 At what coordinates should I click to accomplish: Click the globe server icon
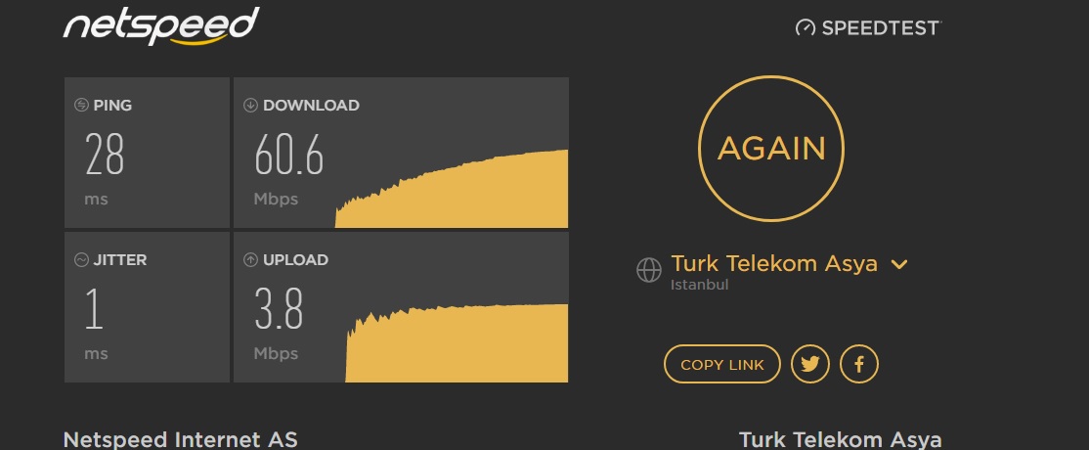(x=649, y=270)
